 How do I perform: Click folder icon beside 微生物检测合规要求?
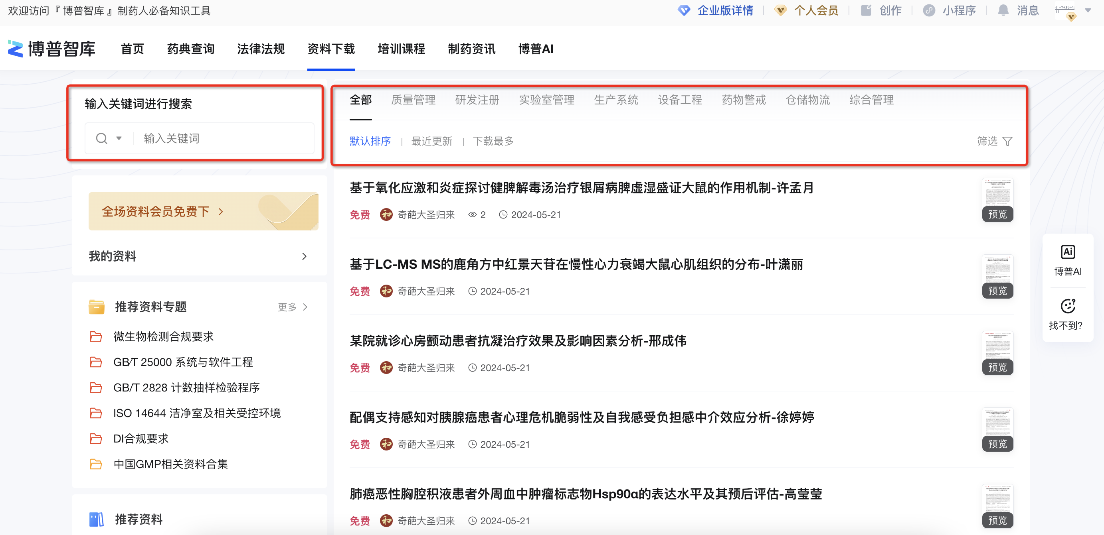95,337
